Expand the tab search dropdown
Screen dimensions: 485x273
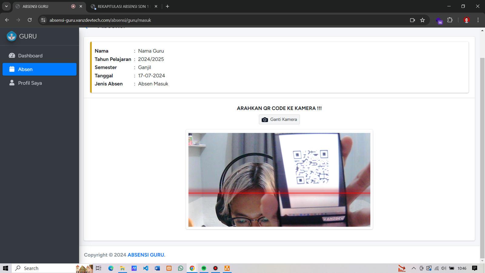click(6, 6)
